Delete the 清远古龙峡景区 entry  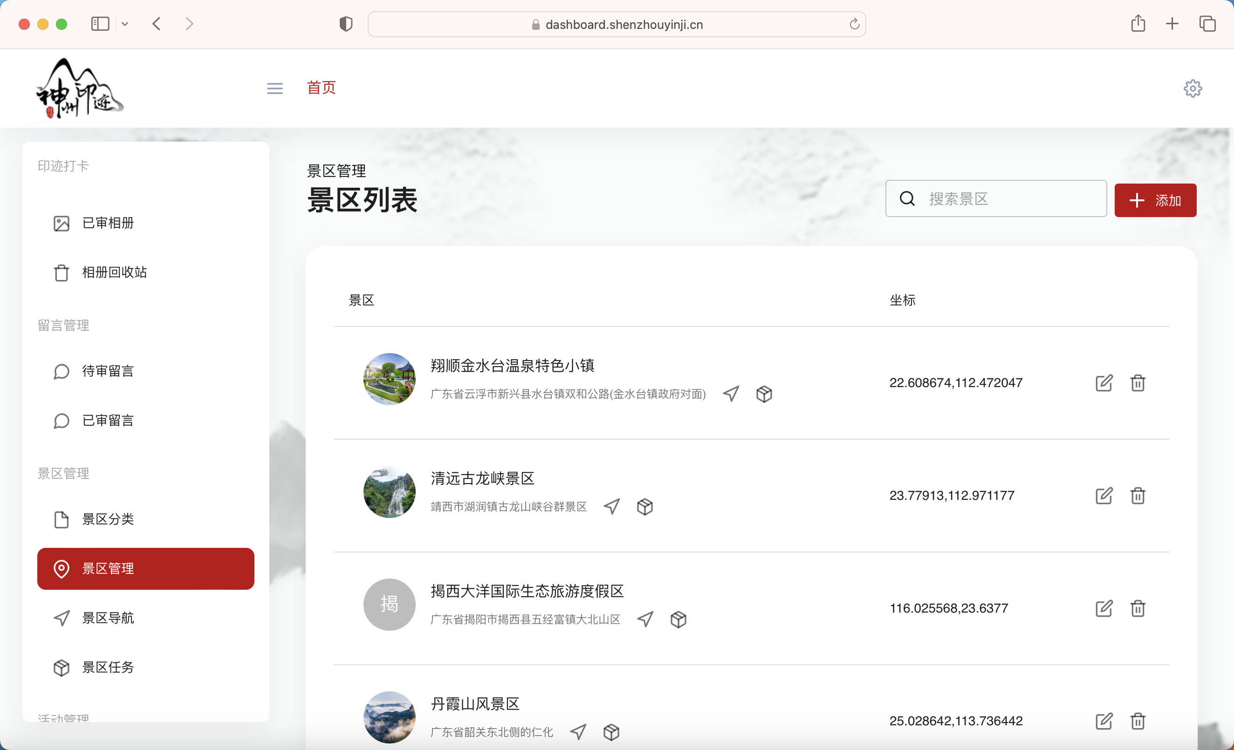pyautogui.click(x=1138, y=496)
